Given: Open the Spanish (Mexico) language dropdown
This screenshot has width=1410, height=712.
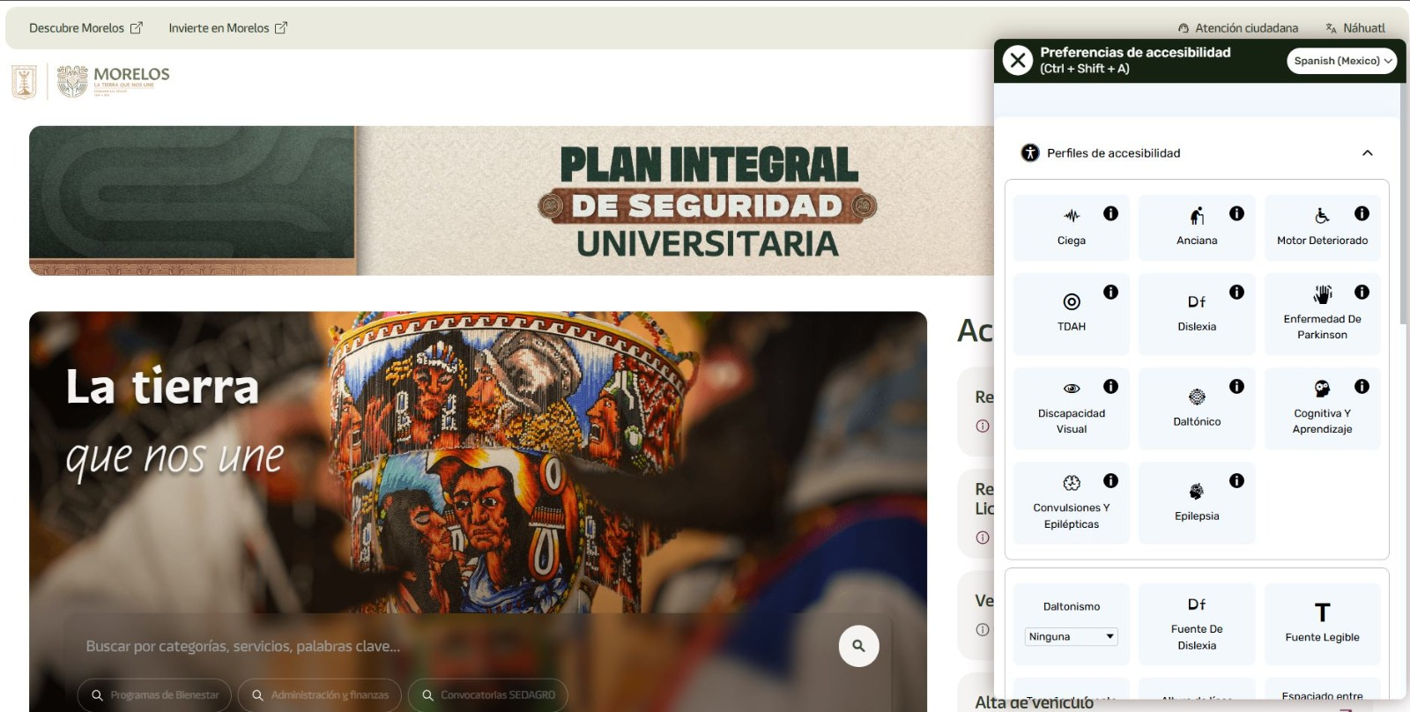Looking at the screenshot, I should (x=1341, y=61).
